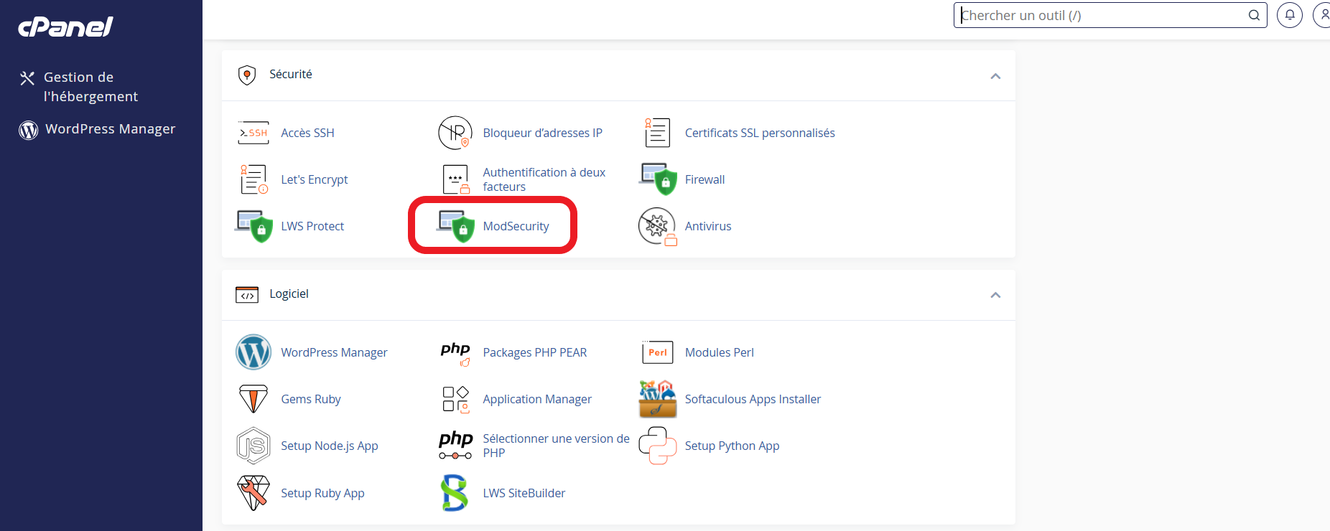Open the LWS SiteBuilder icon
1330x531 pixels.
[455, 493]
